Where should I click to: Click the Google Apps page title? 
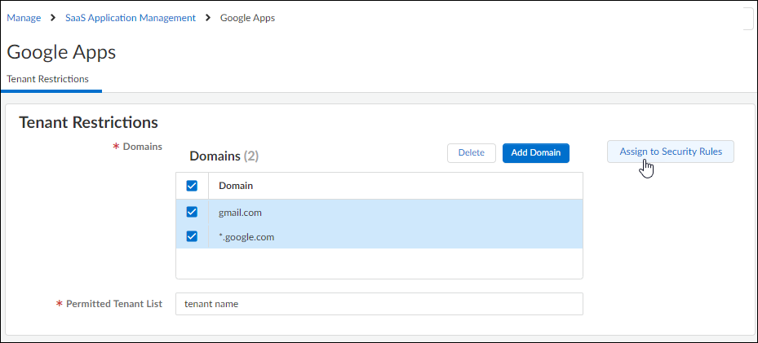[61, 52]
